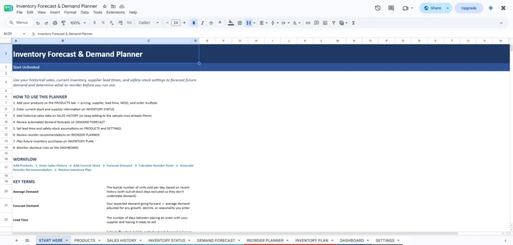Open the functions sigma icon

coord(353,23)
